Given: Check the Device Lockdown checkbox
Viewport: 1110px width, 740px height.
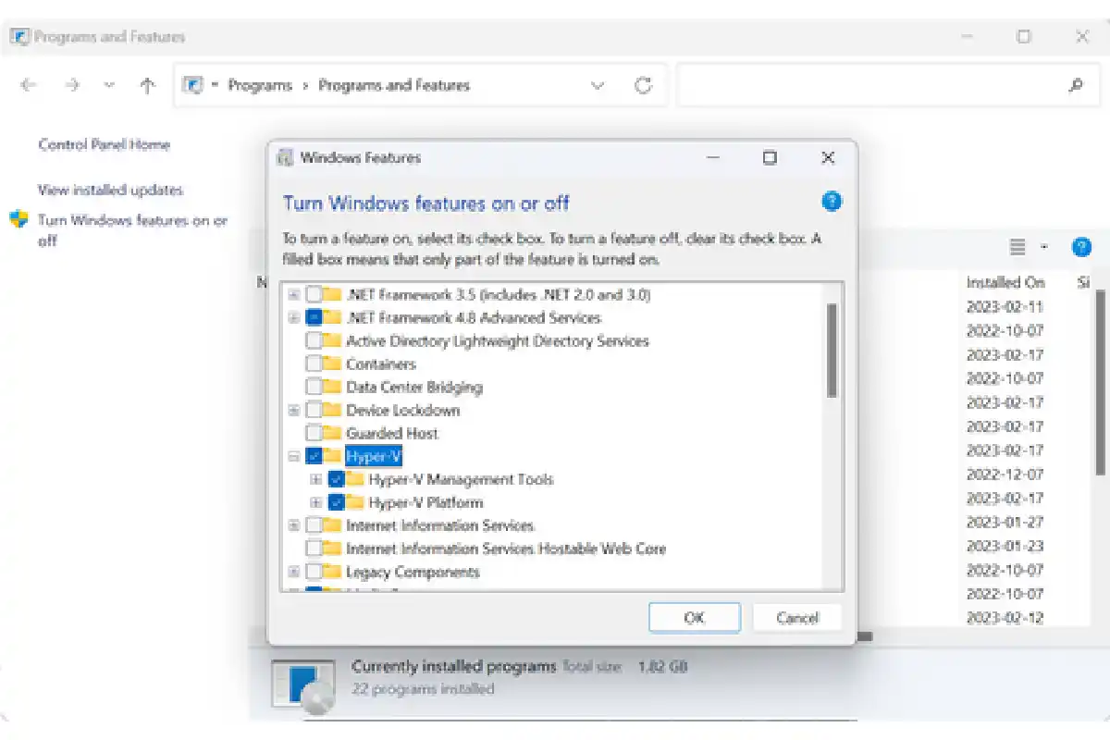Looking at the screenshot, I should [x=314, y=410].
